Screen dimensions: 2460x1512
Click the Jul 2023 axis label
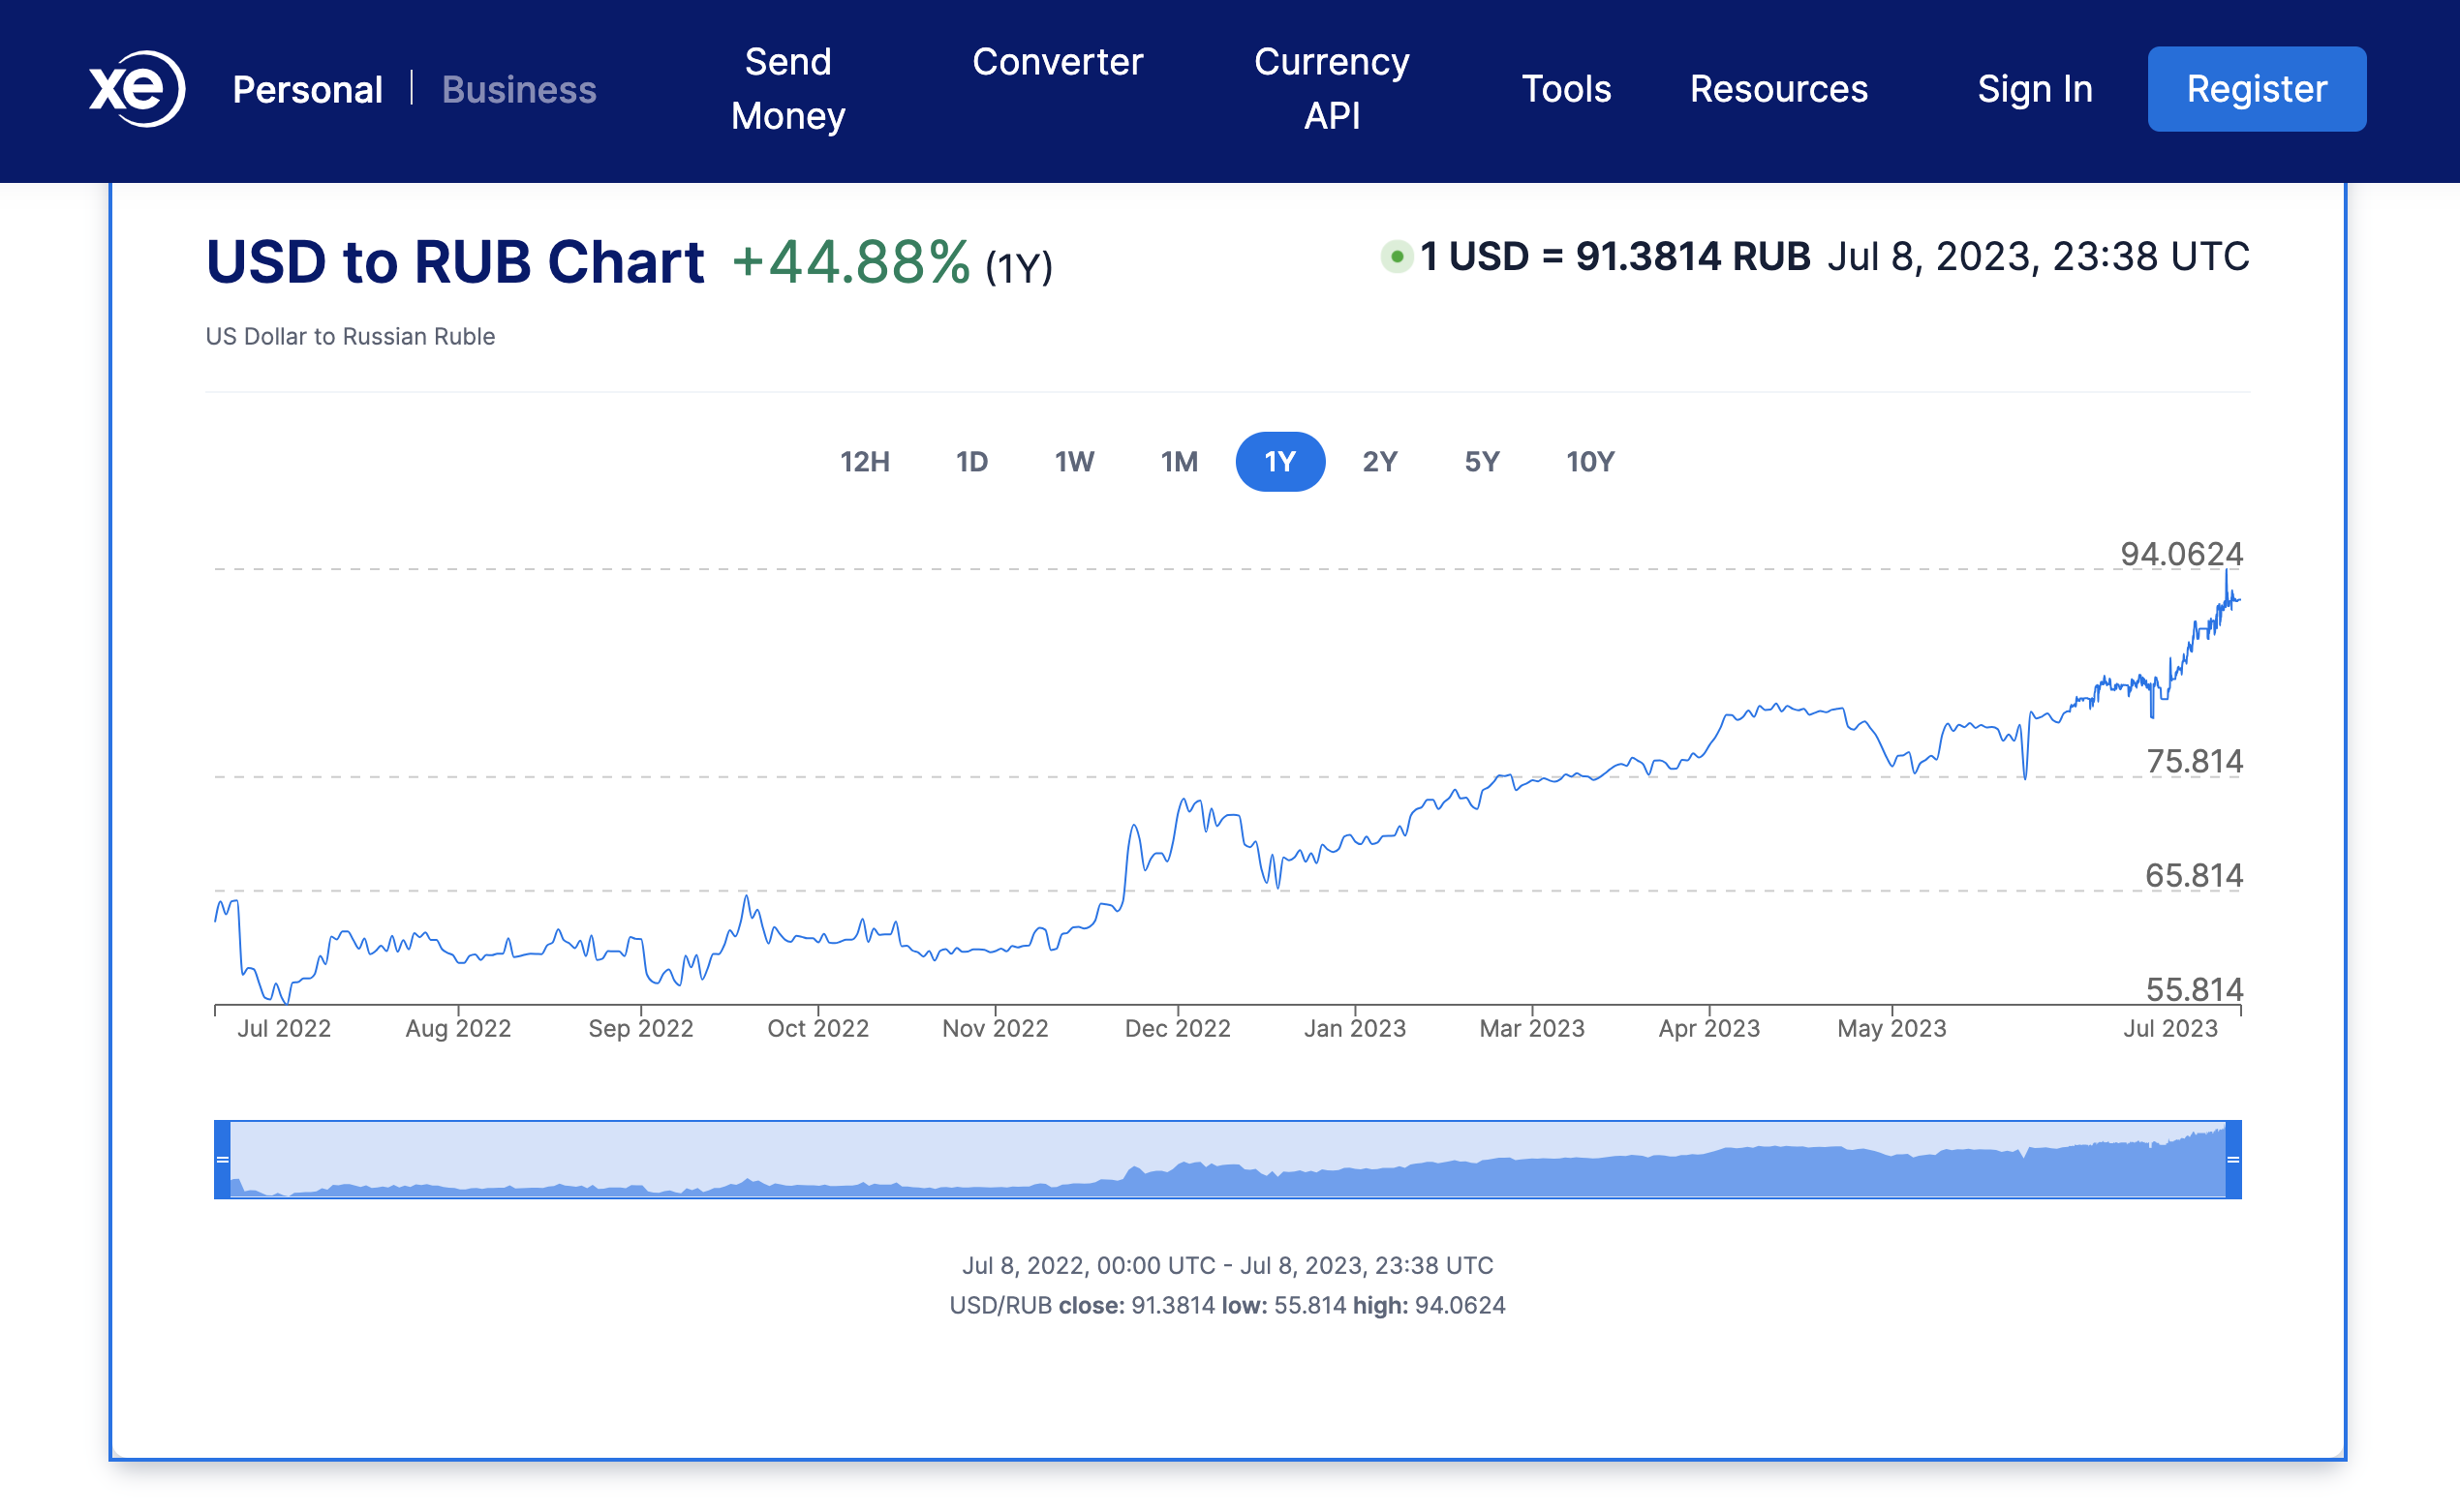coord(2170,1028)
